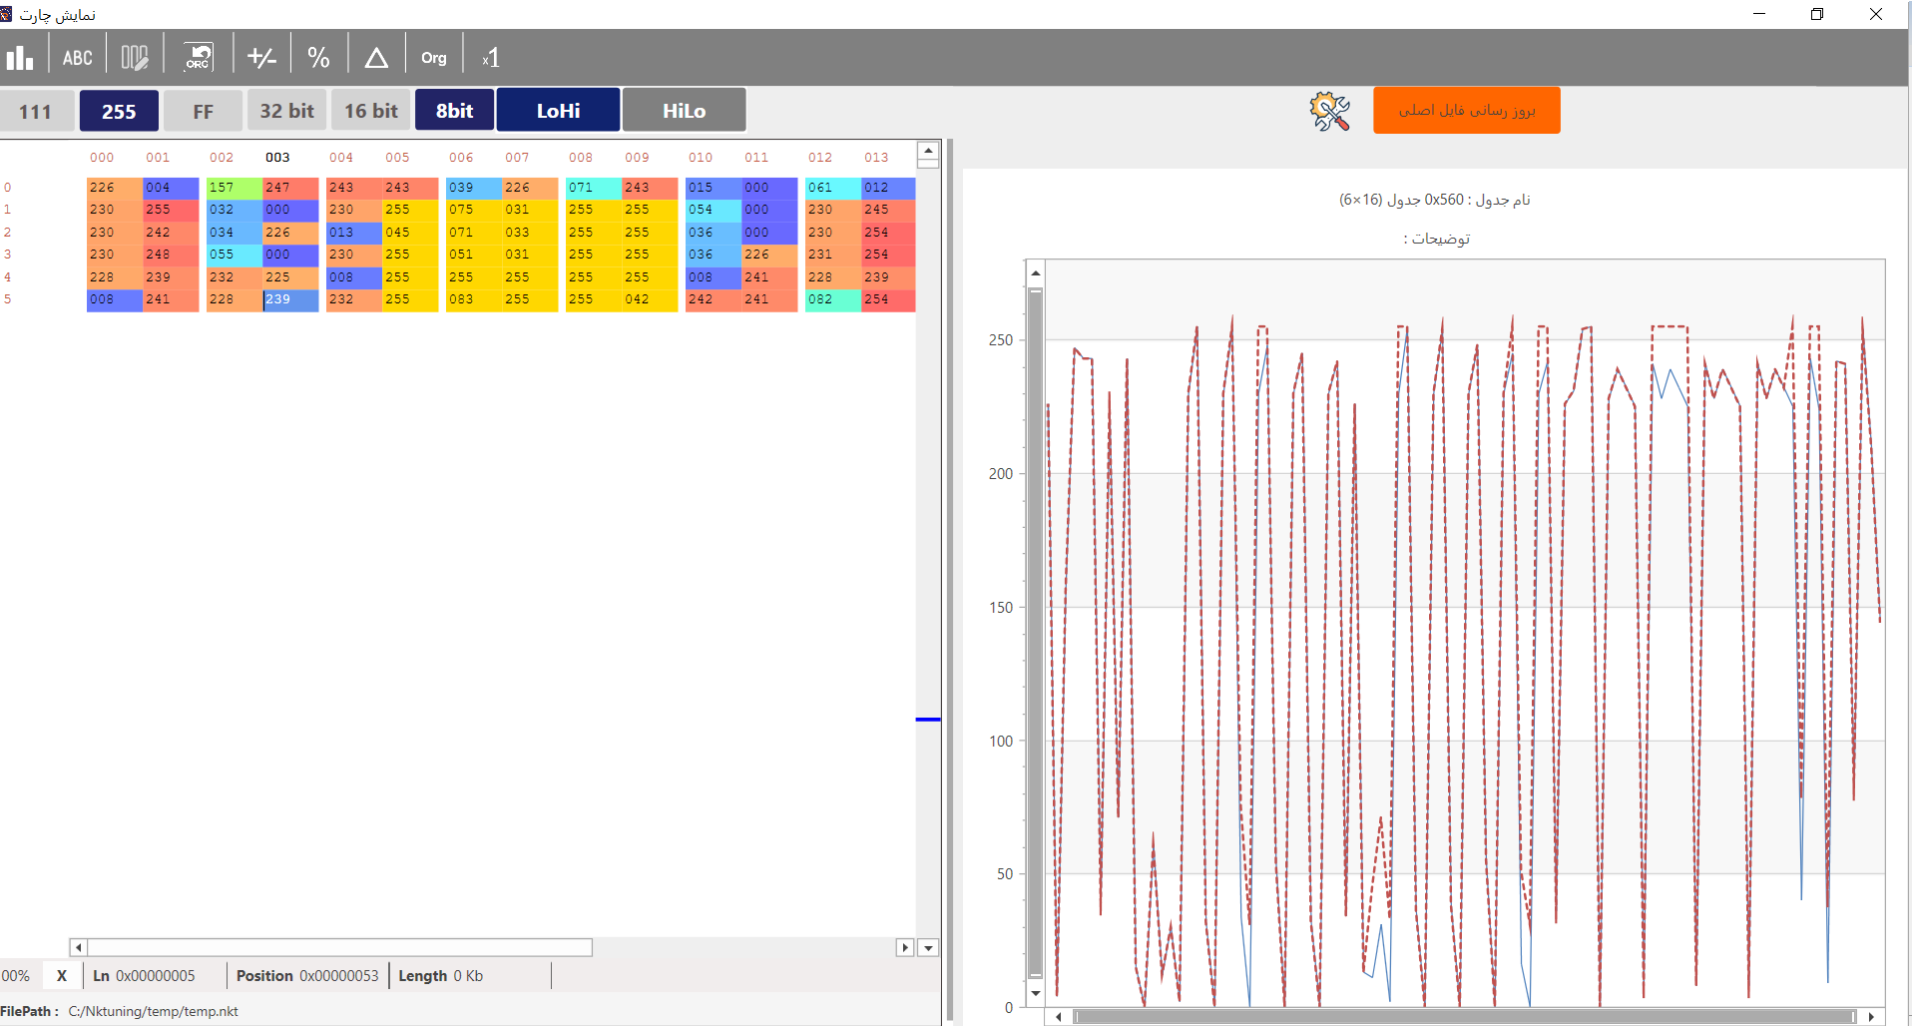Select the ABC text view icon
Viewport: 1912px width, 1026px height.
click(x=77, y=58)
